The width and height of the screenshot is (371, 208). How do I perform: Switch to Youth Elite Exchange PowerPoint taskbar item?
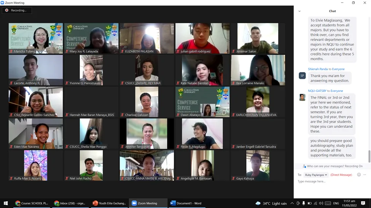pos(109,203)
